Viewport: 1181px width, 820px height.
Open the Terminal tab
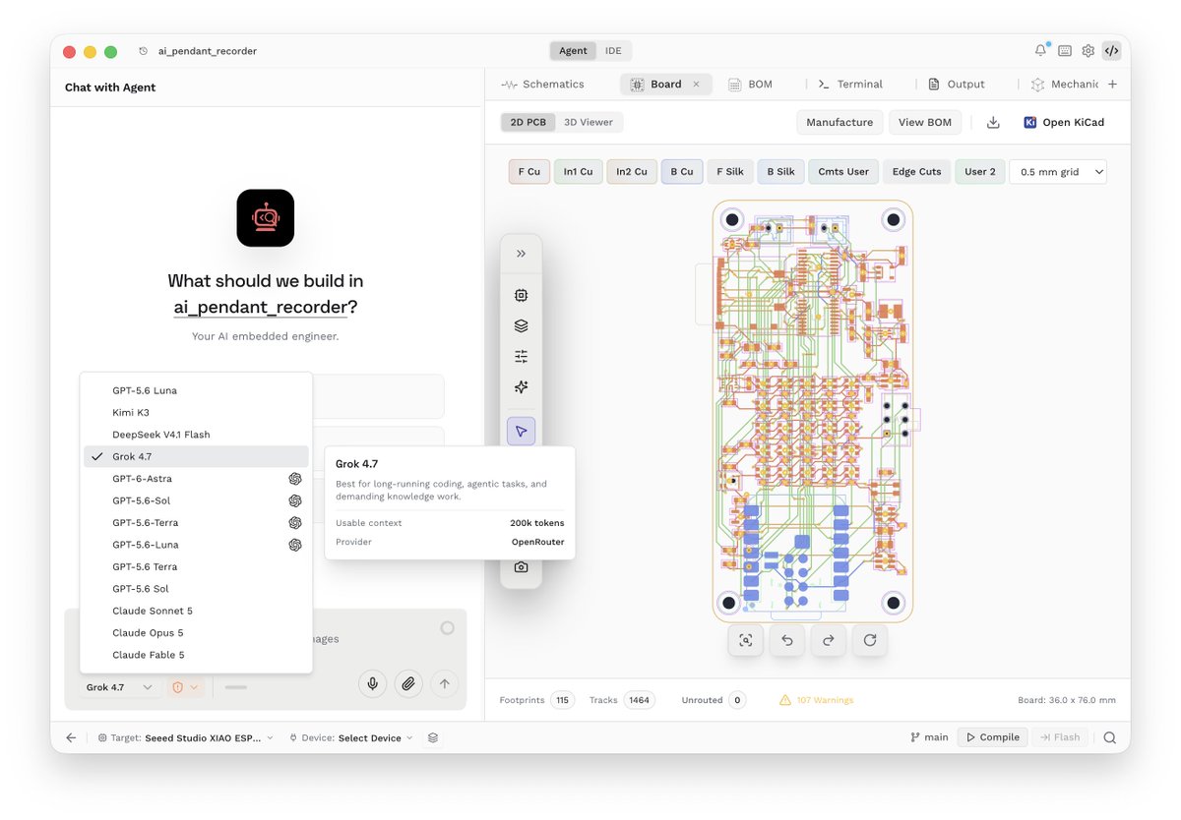[850, 85]
